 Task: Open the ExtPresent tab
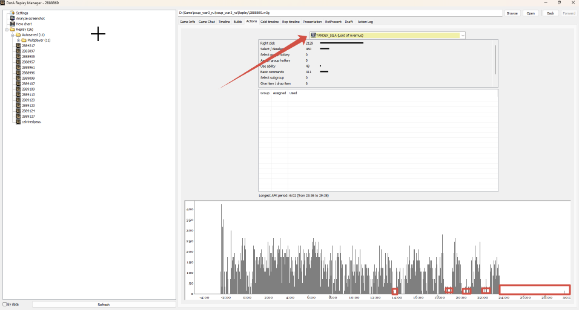tap(333, 22)
